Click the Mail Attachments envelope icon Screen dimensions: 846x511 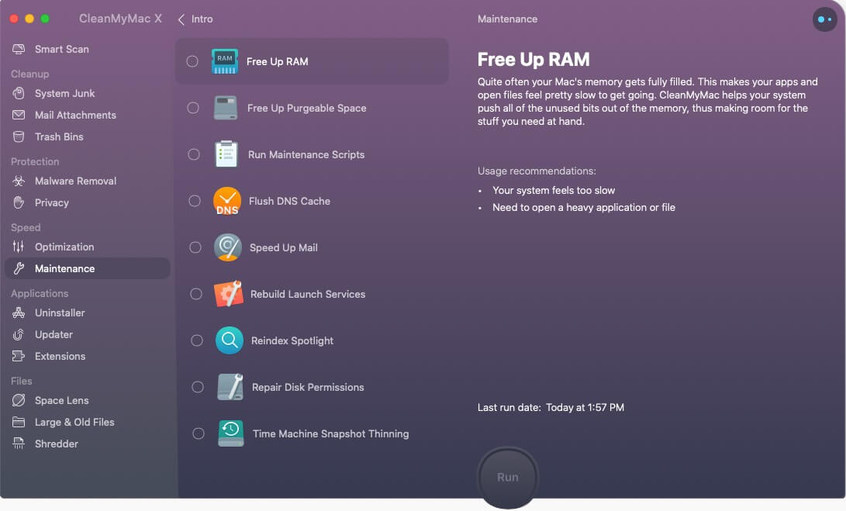click(x=19, y=115)
